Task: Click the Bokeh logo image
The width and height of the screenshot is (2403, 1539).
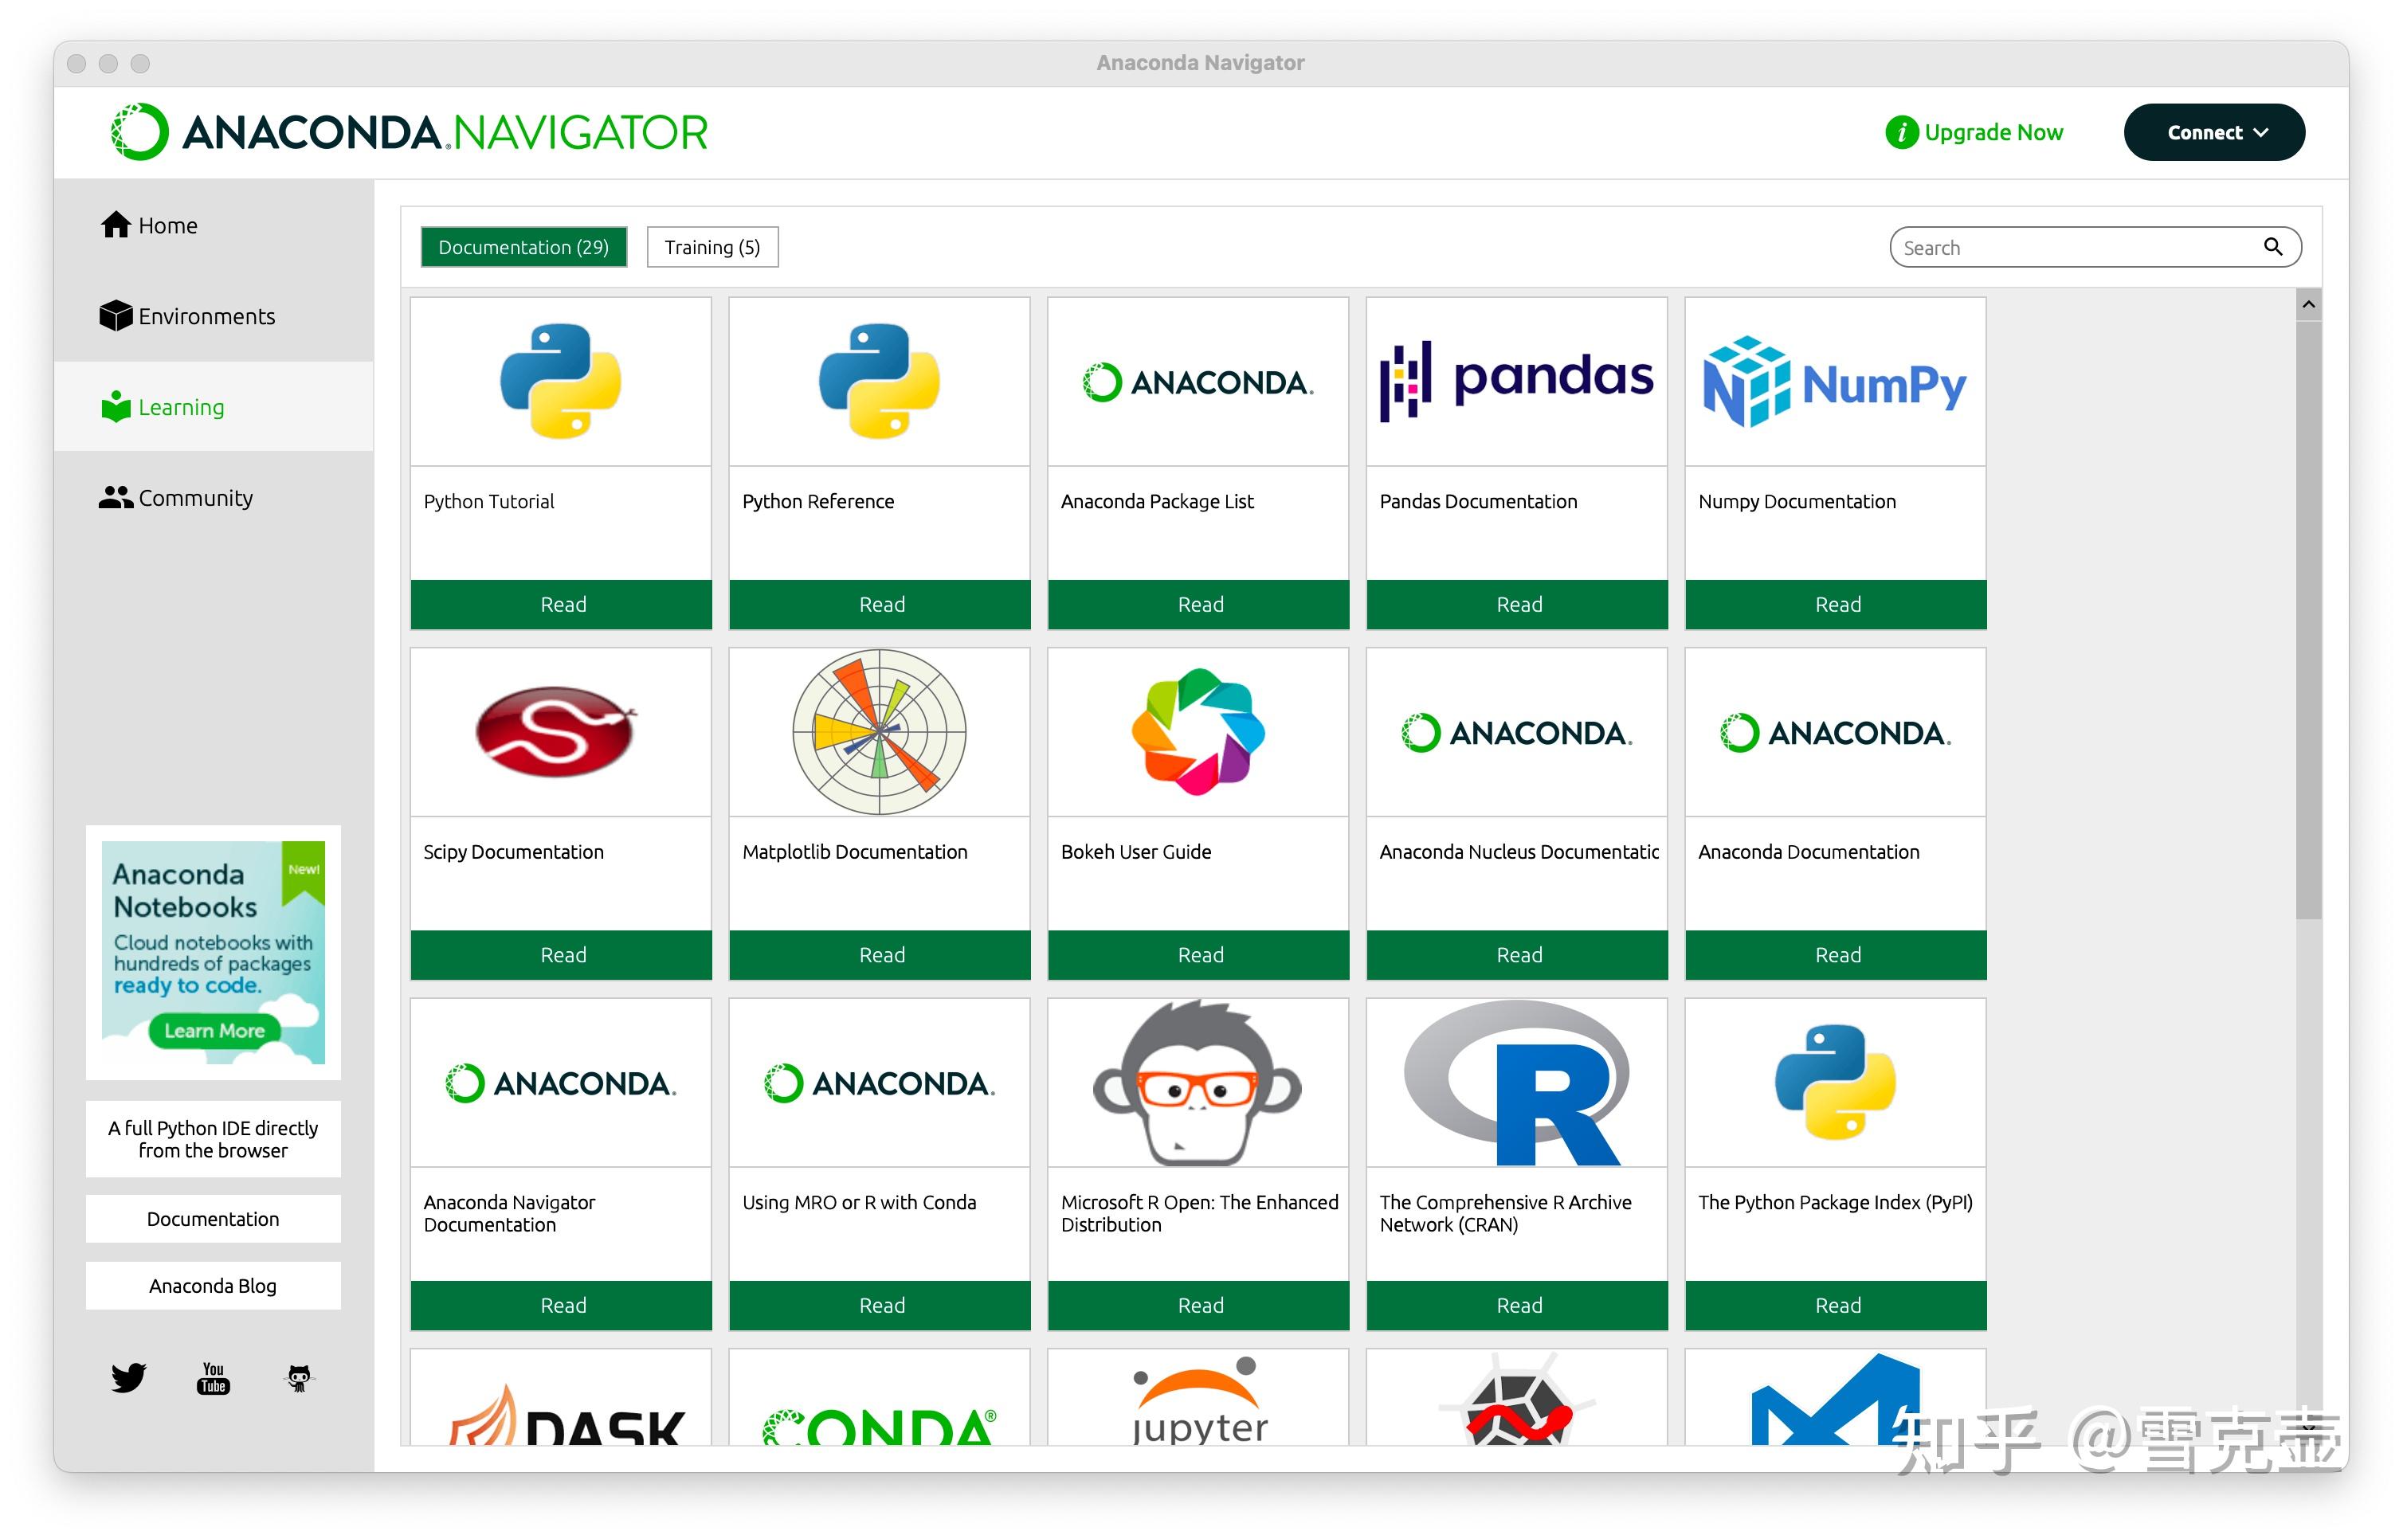Action: coord(1198,733)
